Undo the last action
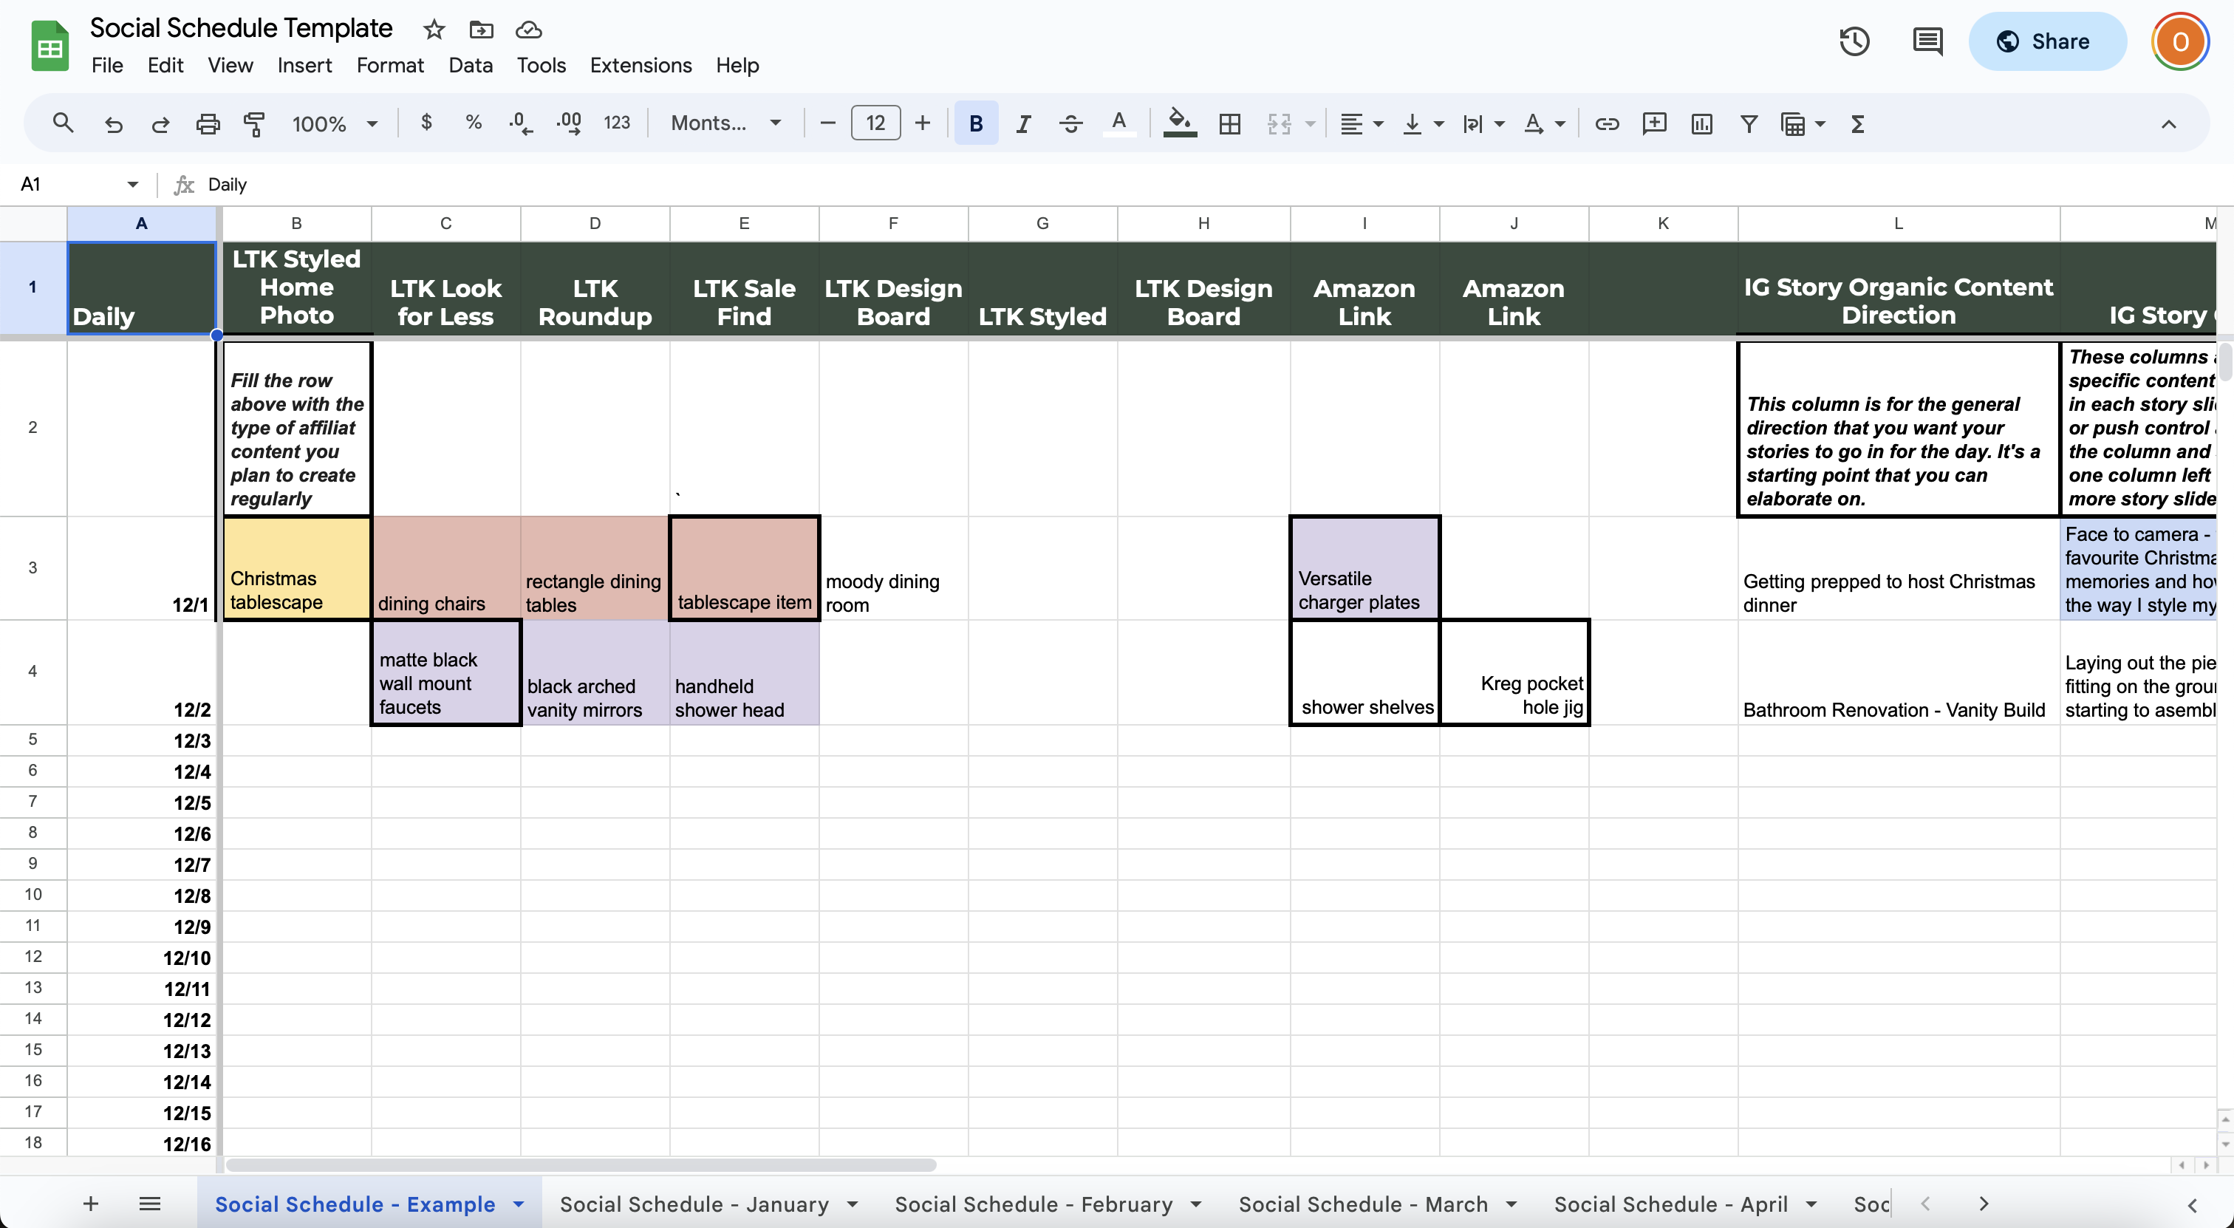2234x1228 pixels. click(x=113, y=123)
